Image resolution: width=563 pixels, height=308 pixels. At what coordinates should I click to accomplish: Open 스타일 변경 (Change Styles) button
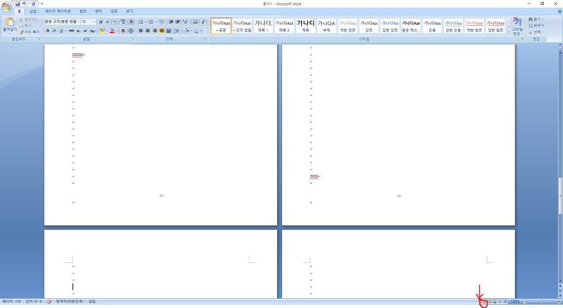pos(517,26)
